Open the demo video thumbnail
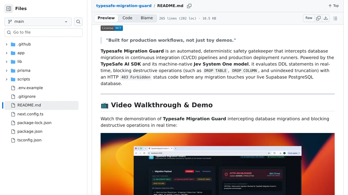This screenshot has width=348, height=195. (x=217, y=164)
